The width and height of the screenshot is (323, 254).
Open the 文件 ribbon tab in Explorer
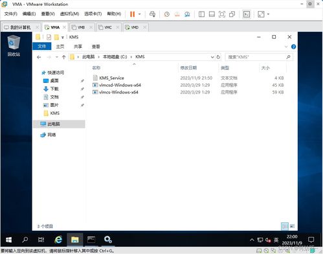click(x=42, y=47)
